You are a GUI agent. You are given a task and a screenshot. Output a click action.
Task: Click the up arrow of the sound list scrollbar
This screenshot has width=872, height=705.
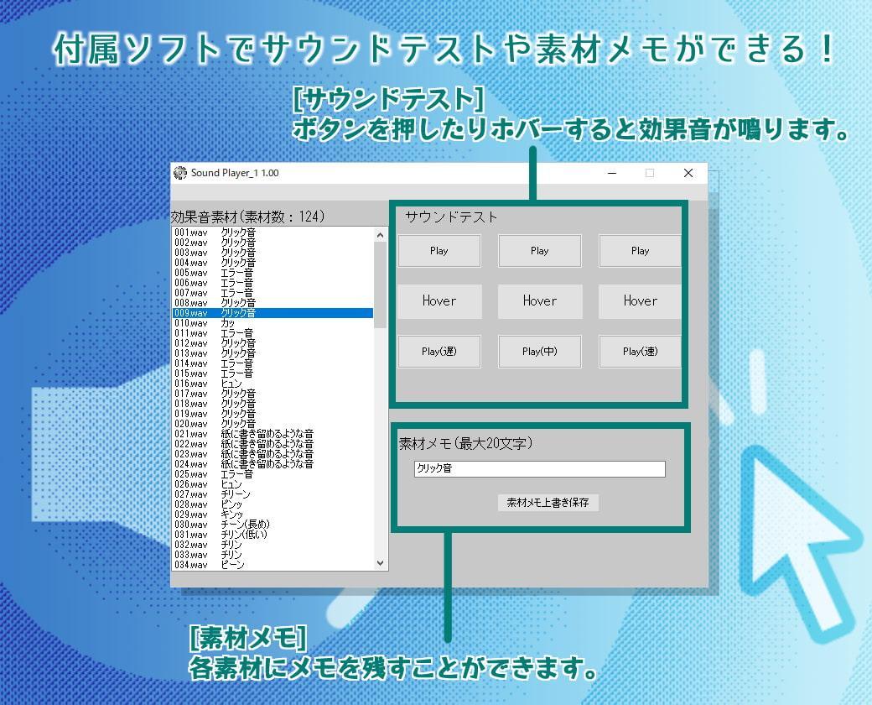pyautogui.click(x=381, y=235)
